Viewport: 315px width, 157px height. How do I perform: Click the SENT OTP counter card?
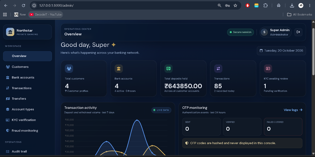point(201,127)
